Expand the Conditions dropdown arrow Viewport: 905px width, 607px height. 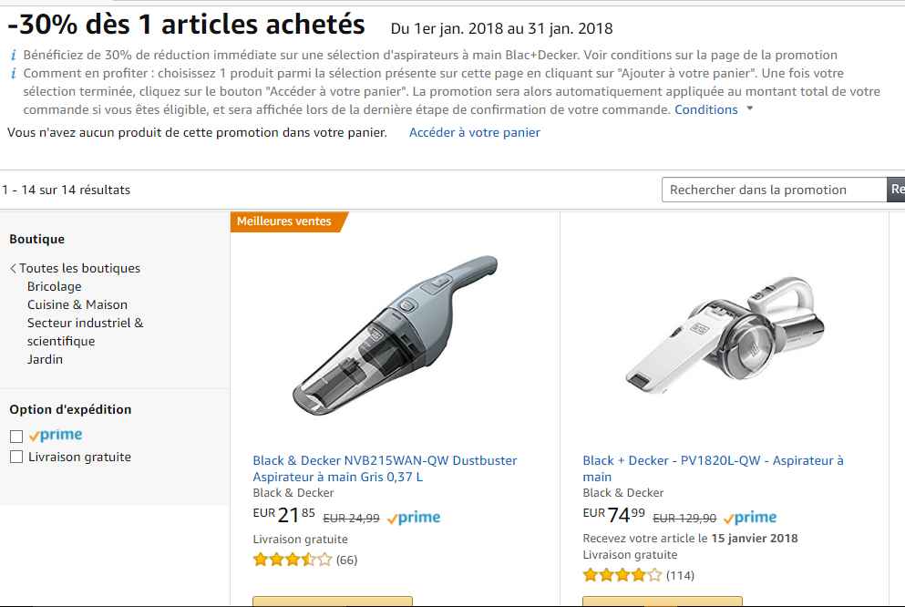coord(750,109)
